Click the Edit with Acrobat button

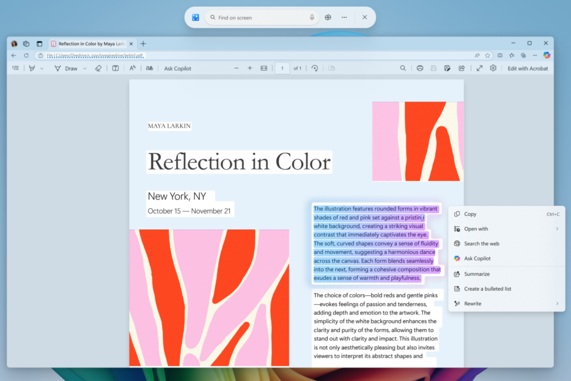[528, 67]
